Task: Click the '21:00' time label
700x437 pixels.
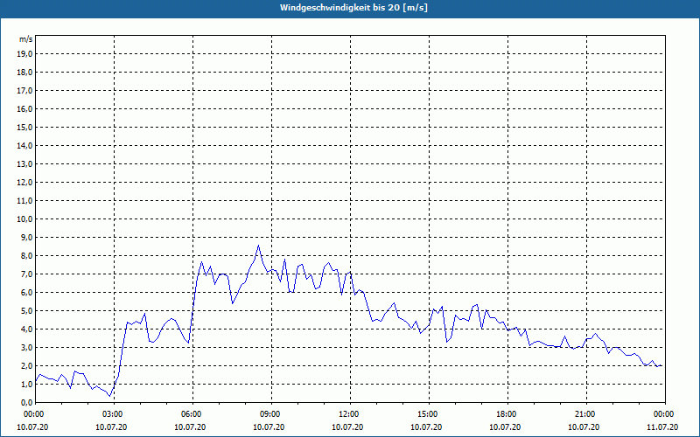Action: [585, 414]
